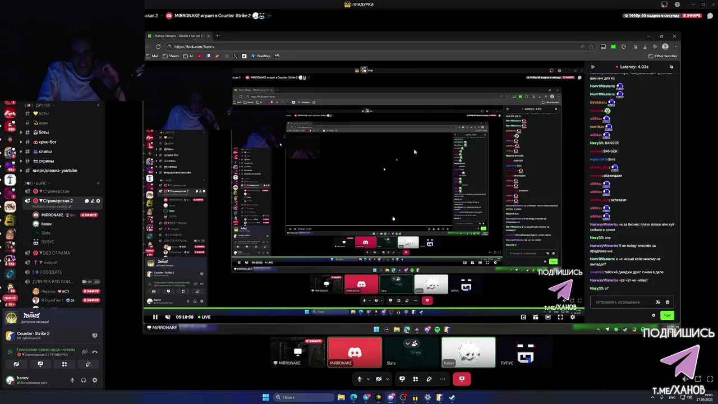Viewport: 718px width, 404px height.
Task: Open chat of Стримерская 2 voice channel
Action: pos(87,201)
